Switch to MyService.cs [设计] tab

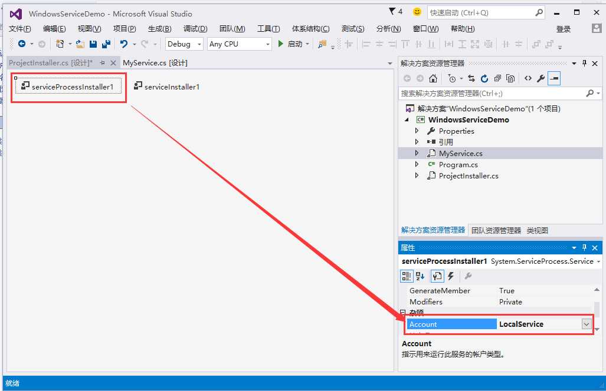pyautogui.click(x=155, y=63)
